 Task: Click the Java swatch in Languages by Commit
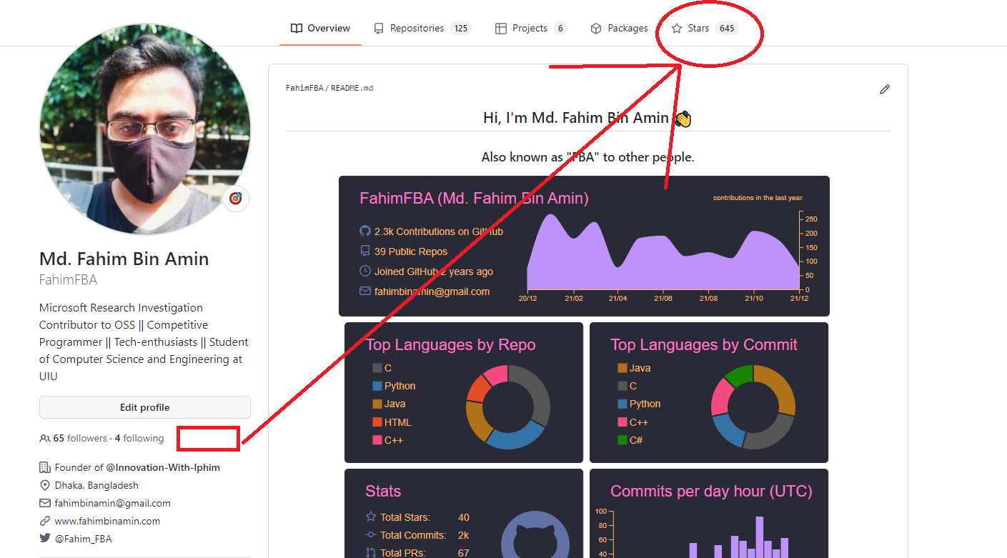click(622, 368)
